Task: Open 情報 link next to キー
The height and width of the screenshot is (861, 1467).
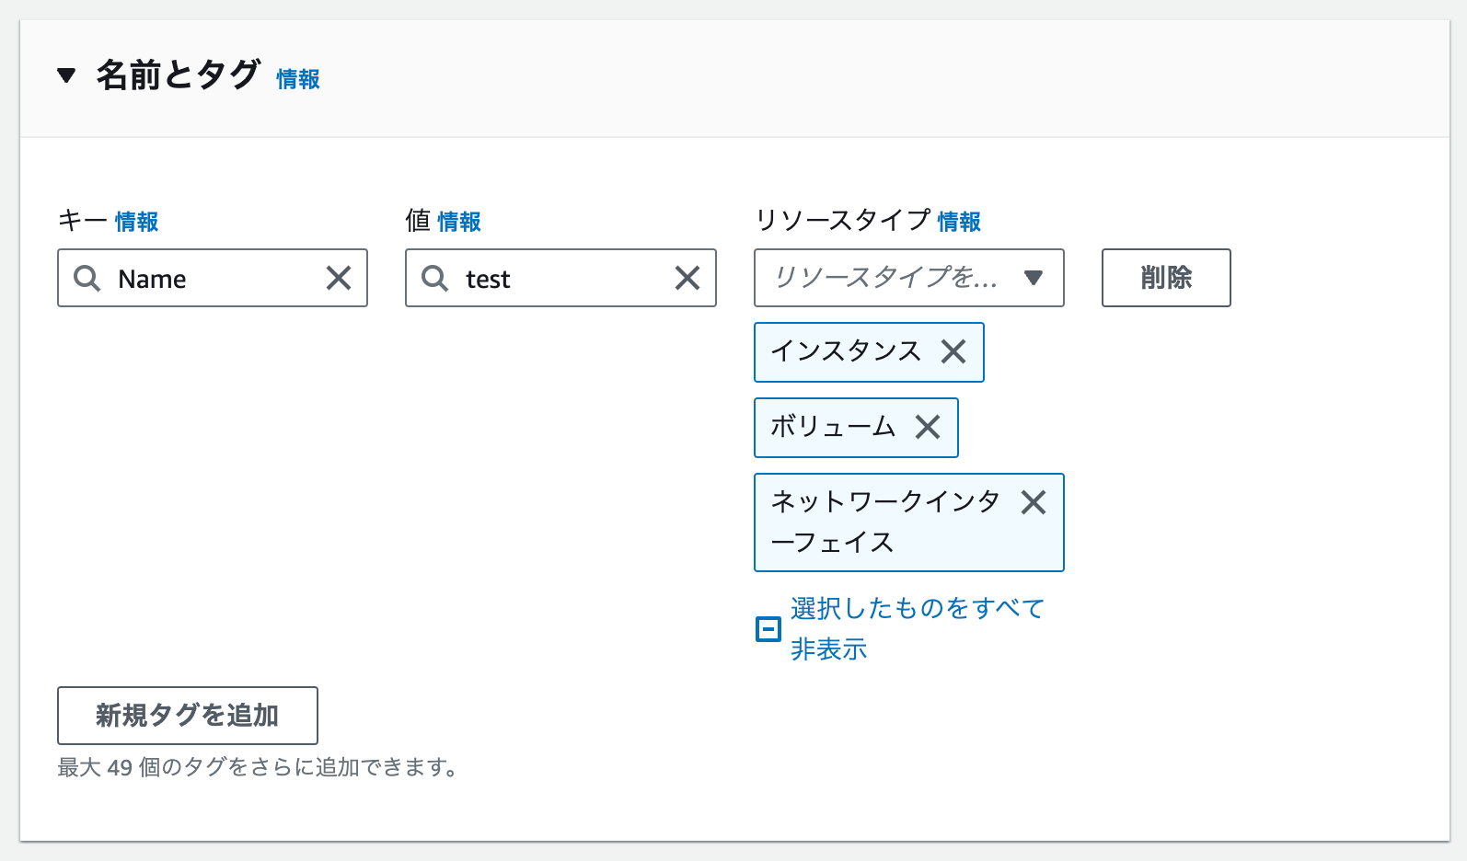Action: tap(136, 222)
